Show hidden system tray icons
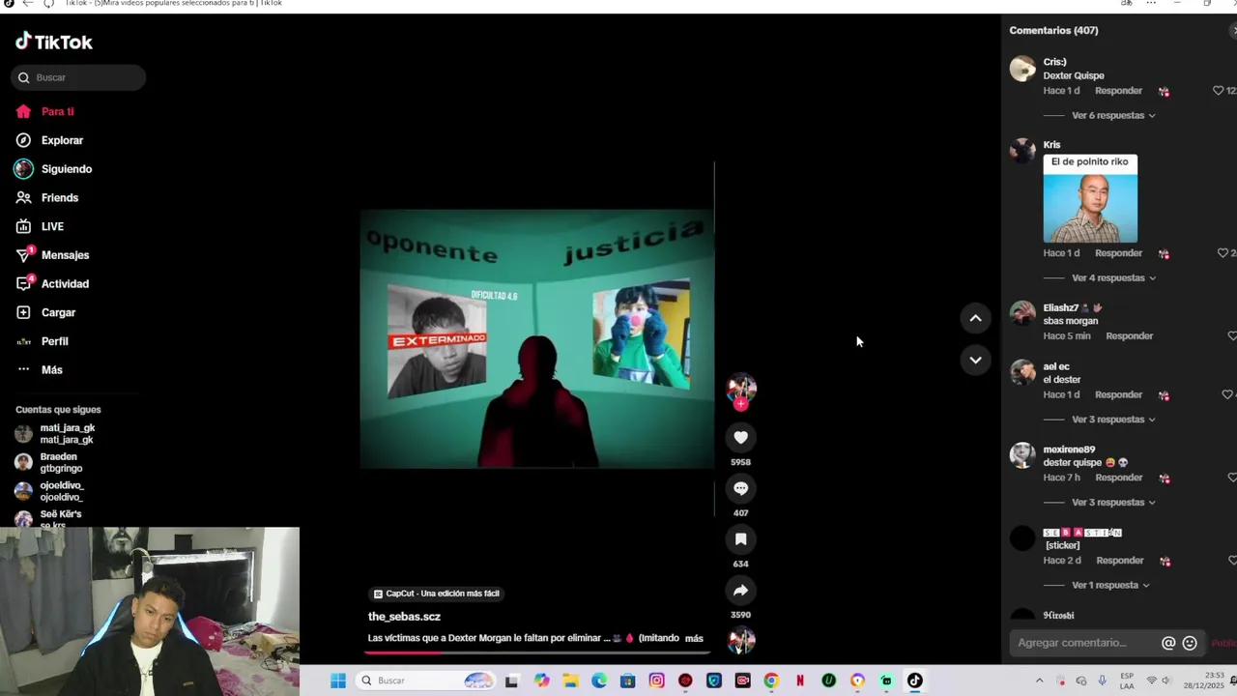This screenshot has height=696, width=1237. (x=1039, y=681)
